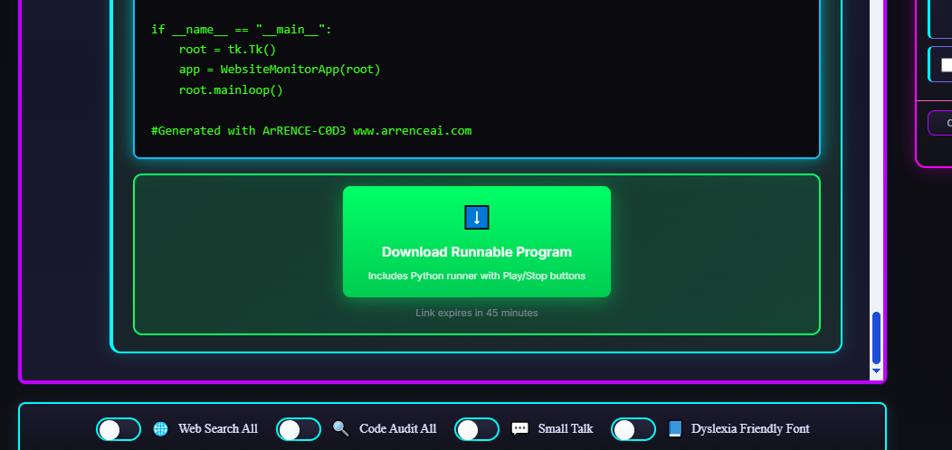Click the 'Small Talk' label
The width and height of the screenshot is (952, 450).
[x=566, y=429]
